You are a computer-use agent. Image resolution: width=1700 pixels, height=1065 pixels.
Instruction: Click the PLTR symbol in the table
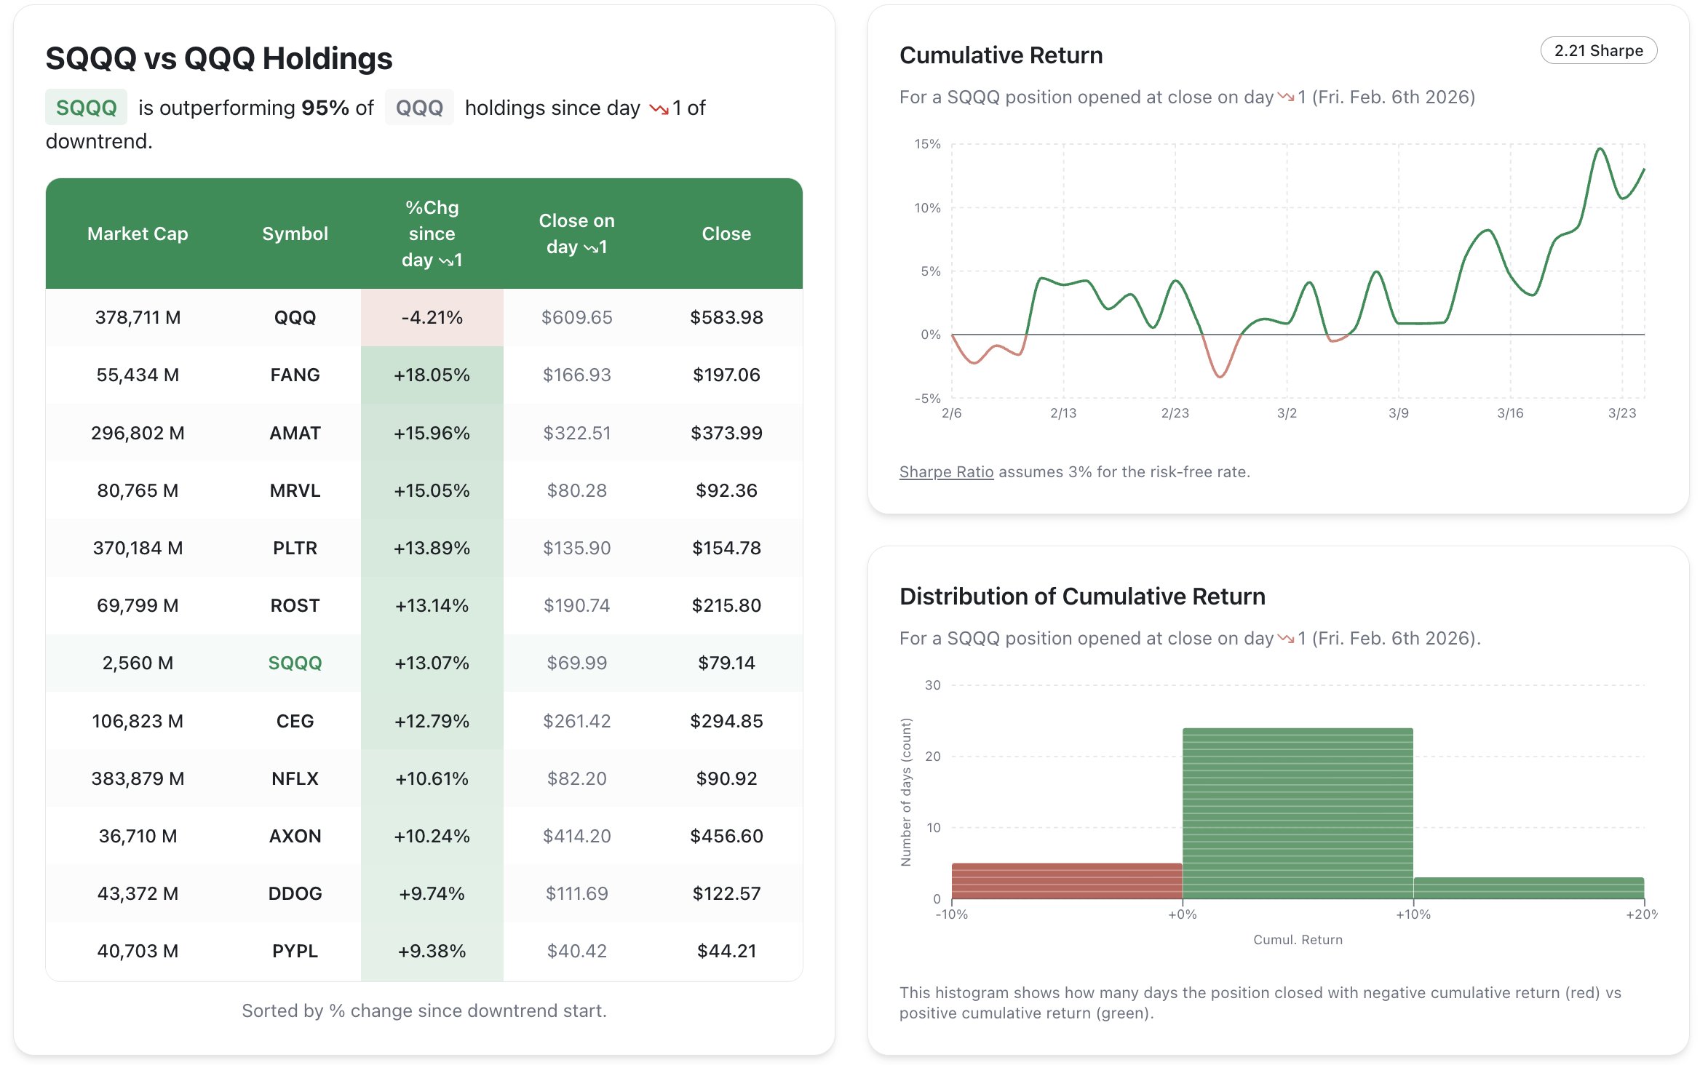point(295,548)
